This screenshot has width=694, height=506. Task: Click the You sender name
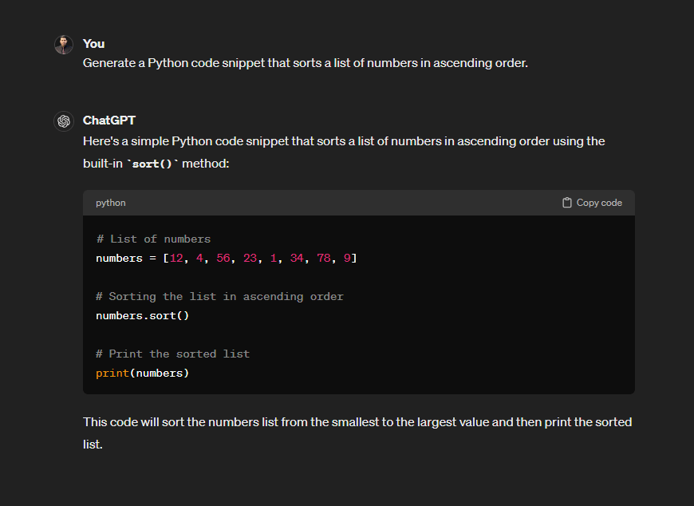click(93, 44)
